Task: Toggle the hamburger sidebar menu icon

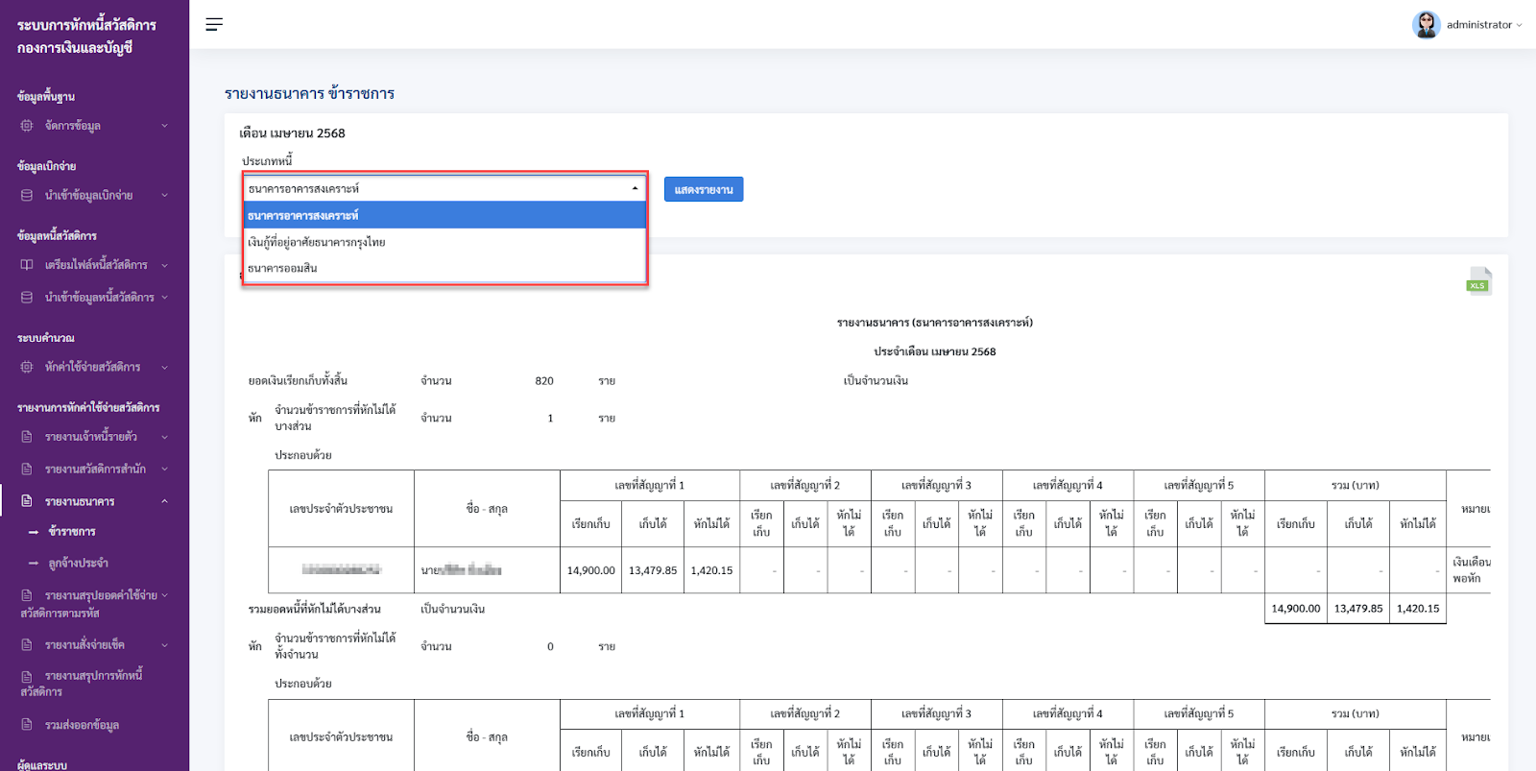Action: (214, 24)
